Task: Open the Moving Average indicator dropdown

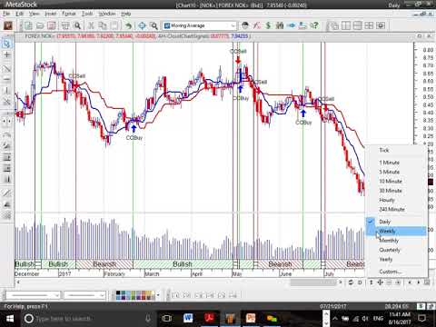Action: coord(233,25)
